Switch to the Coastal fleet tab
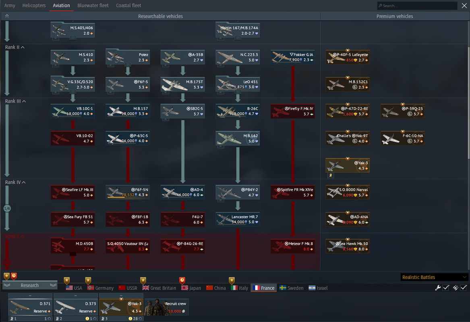The image size is (470, 322). tap(128, 5)
